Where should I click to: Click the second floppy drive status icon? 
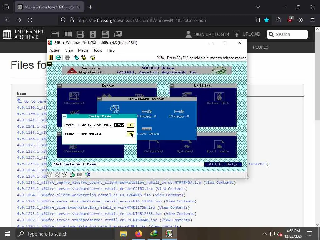tap(57, 174)
